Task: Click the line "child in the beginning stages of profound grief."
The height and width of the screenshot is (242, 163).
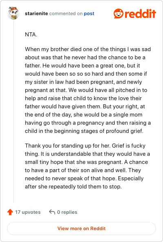Action: 84,131
